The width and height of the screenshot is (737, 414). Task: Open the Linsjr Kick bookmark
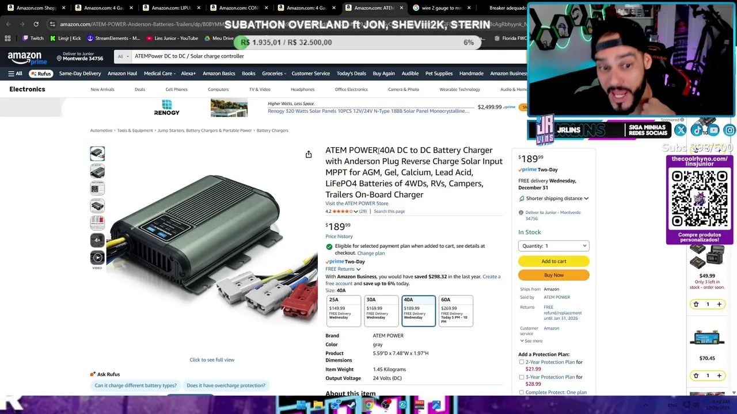66,38
